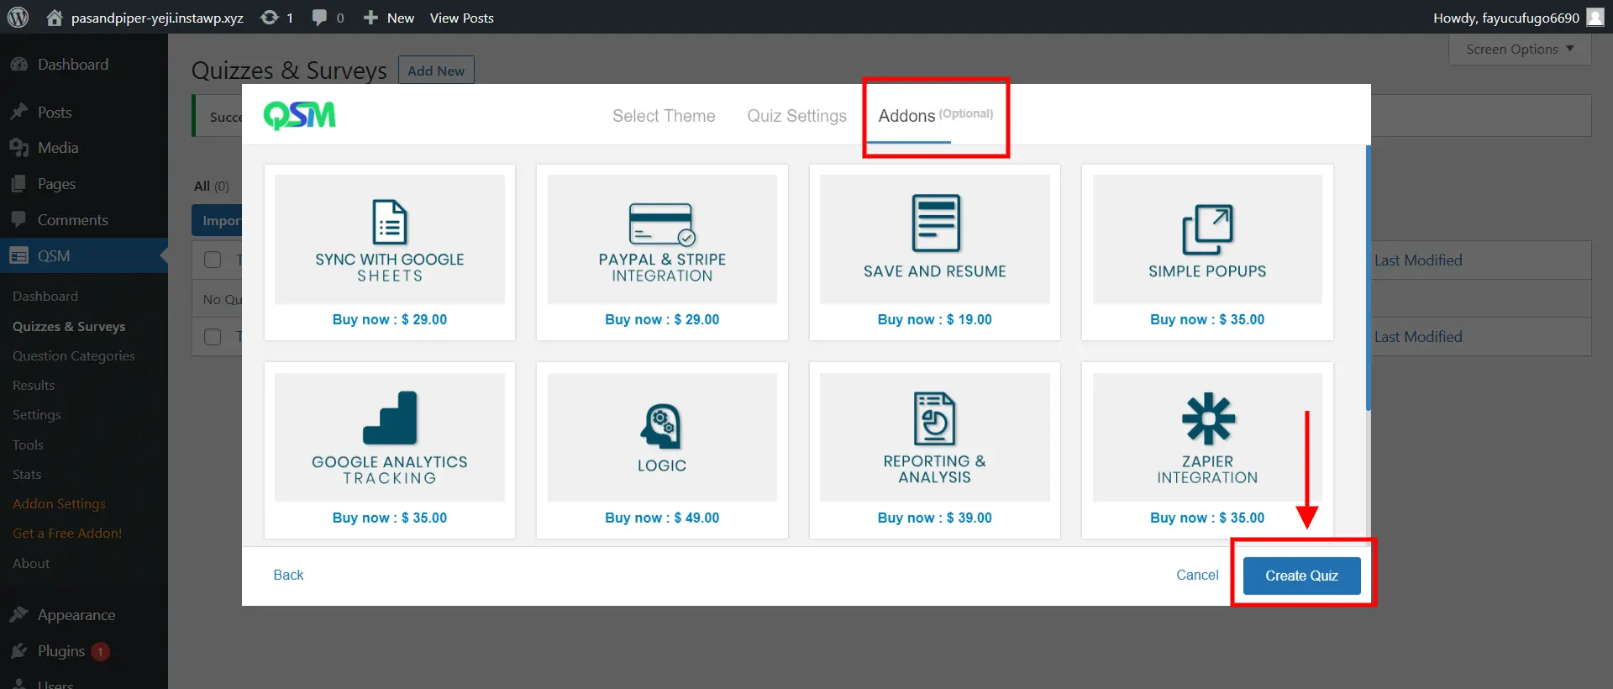
Task: Buy Sync with Google Sheets for $29.00
Action: pos(390,319)
